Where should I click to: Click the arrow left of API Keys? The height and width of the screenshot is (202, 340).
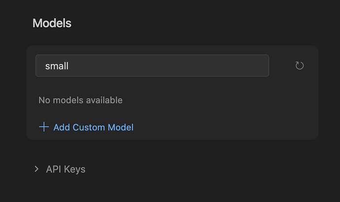[x=36, y=169]
